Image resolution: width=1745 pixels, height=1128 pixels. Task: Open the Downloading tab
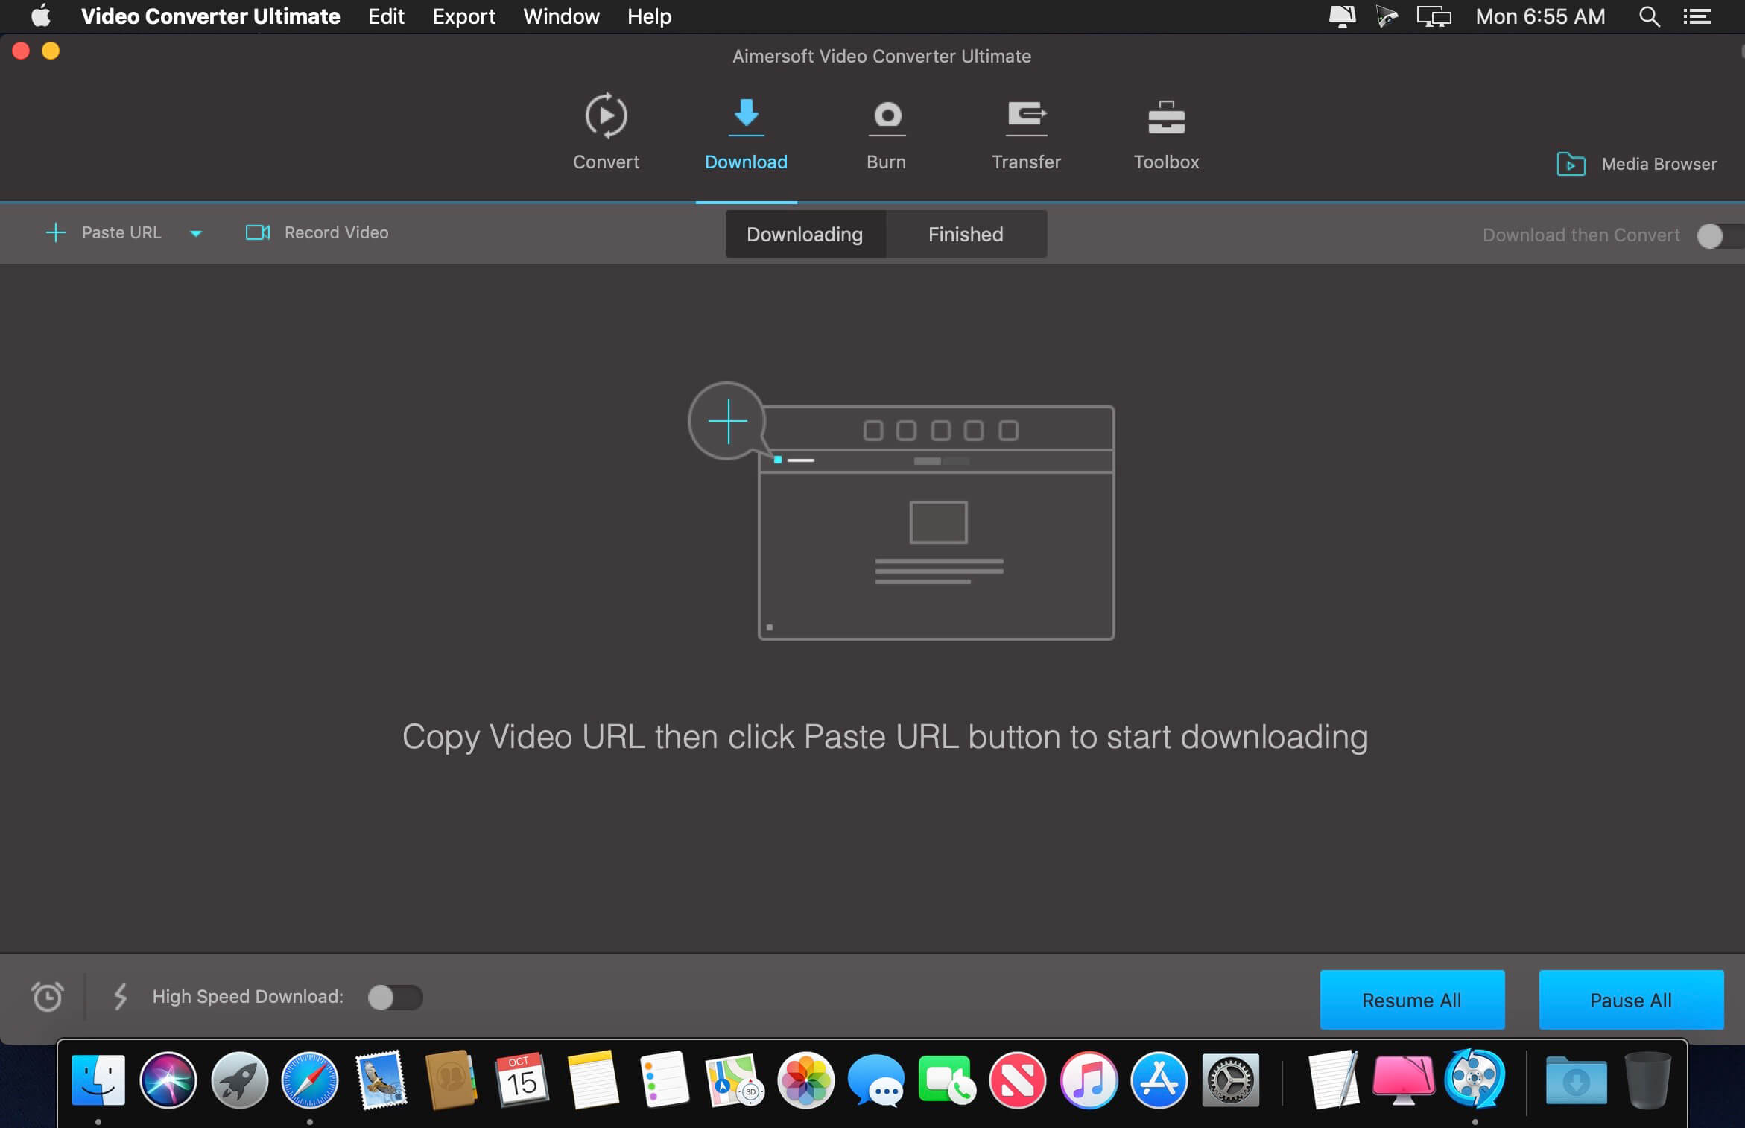[805, 234]
